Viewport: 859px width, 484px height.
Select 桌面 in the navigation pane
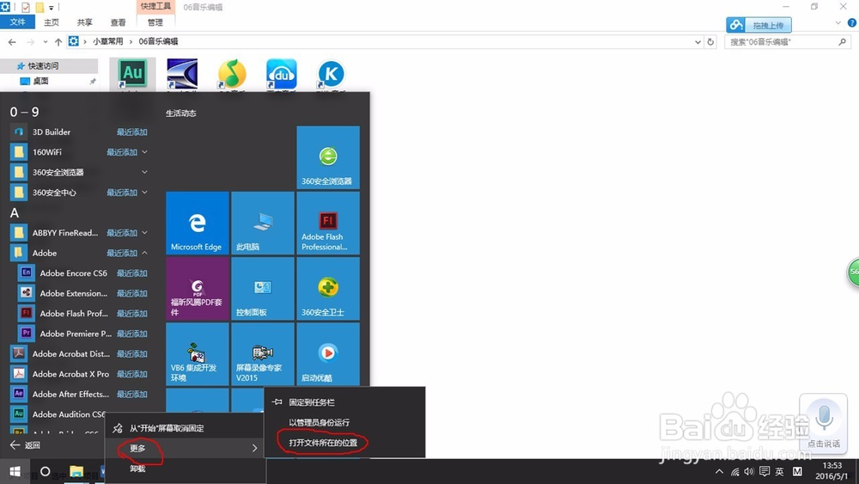pyautogui.click(x=40, y=81)
